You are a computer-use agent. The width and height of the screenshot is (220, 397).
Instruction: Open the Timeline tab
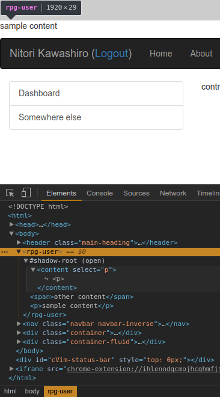tap(208, 193)
